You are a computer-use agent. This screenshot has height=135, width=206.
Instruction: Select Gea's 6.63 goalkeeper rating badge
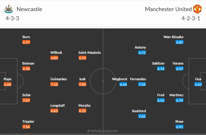[198, 85]
